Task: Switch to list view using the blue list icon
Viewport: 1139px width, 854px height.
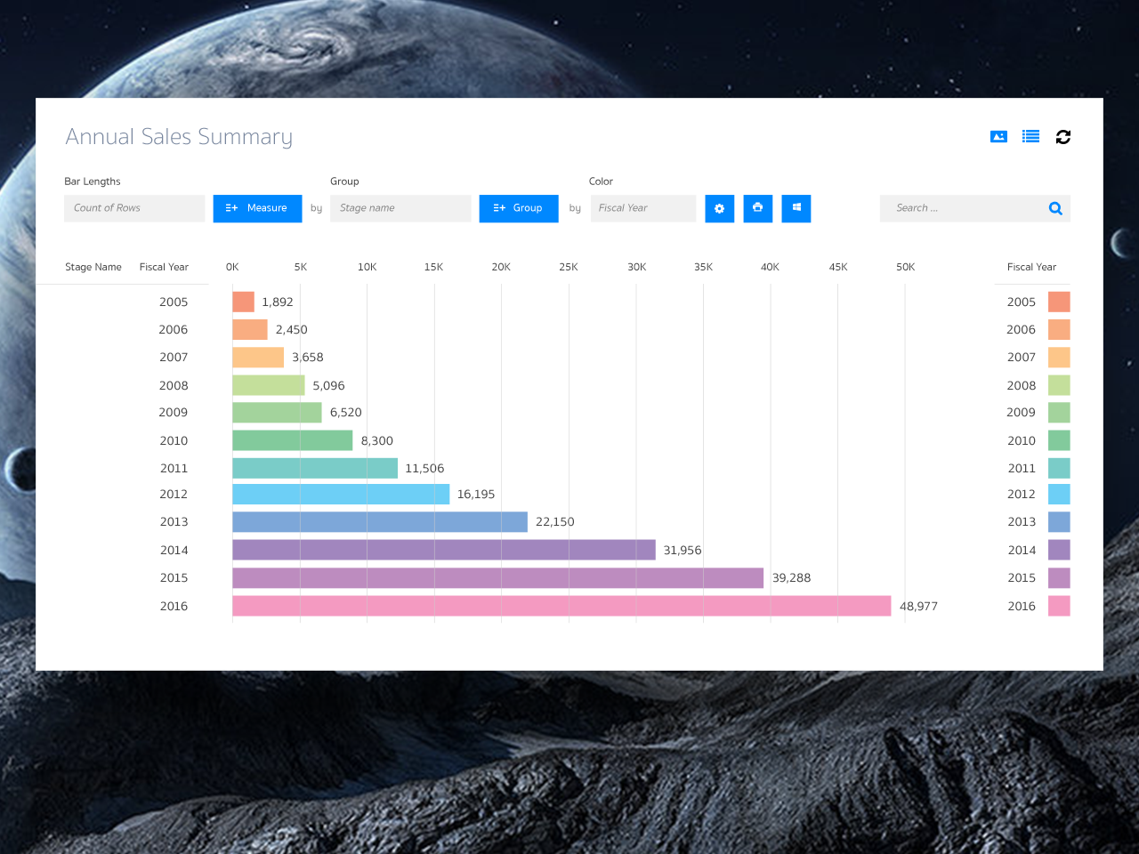Action: click(x=1030, y=136)
